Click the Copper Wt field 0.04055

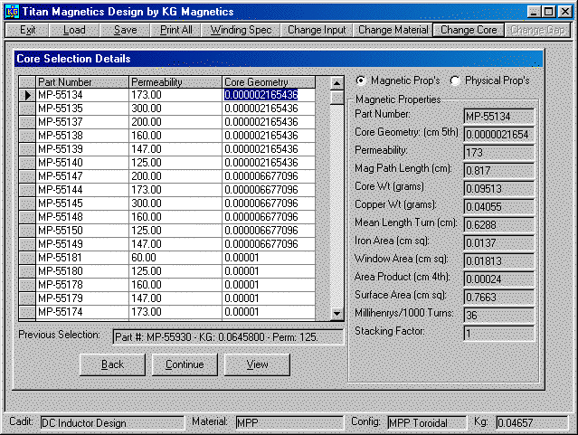point(499,207)
